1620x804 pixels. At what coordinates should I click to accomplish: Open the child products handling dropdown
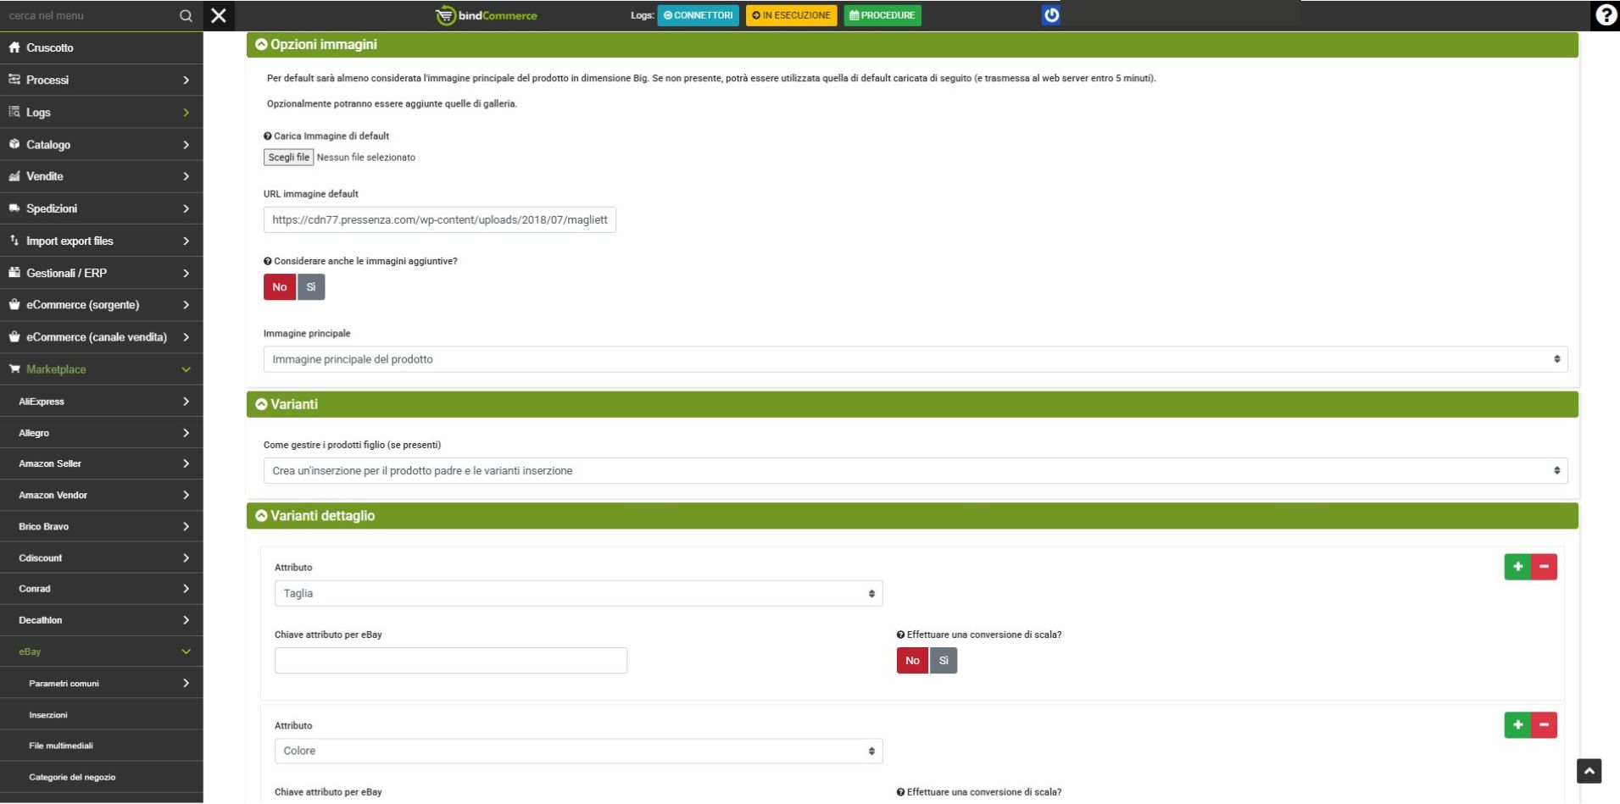[x=915, y=471]
